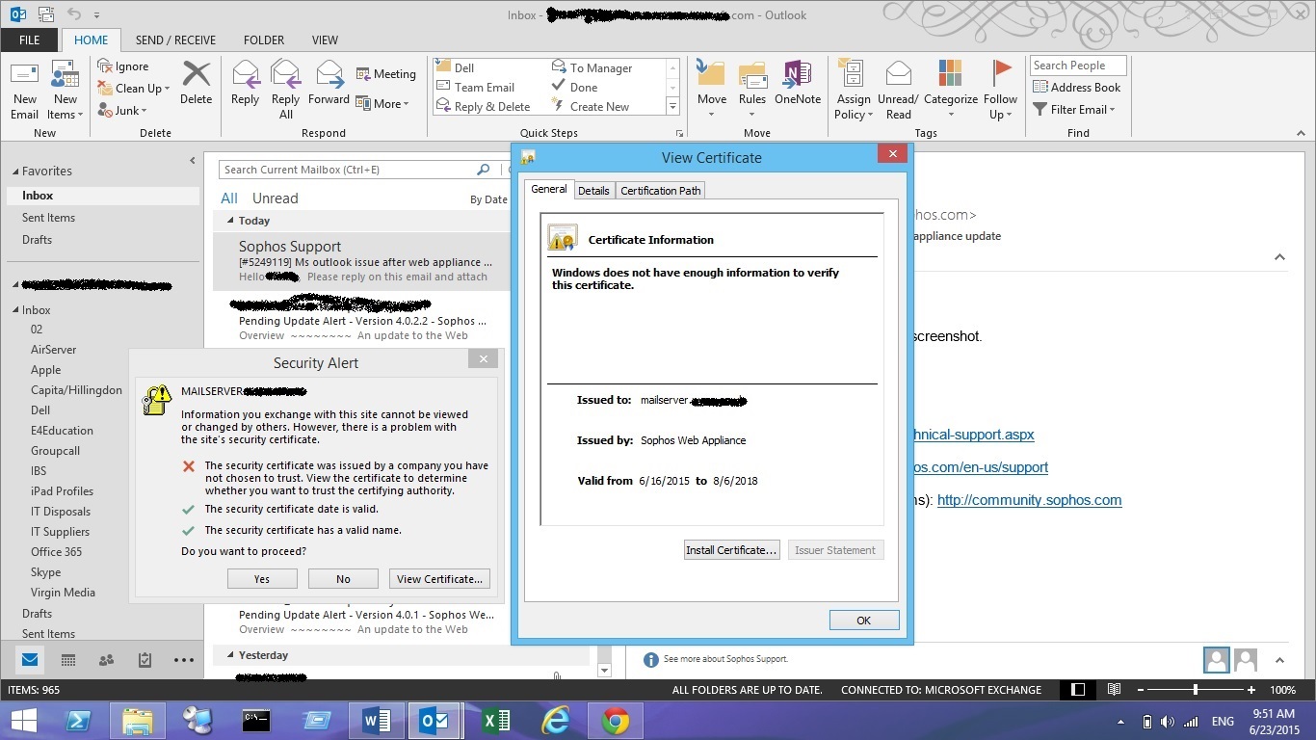Open the Follow Up flag menu
The width and height of the screenshot is (1316, 740).
point(1001,90)
